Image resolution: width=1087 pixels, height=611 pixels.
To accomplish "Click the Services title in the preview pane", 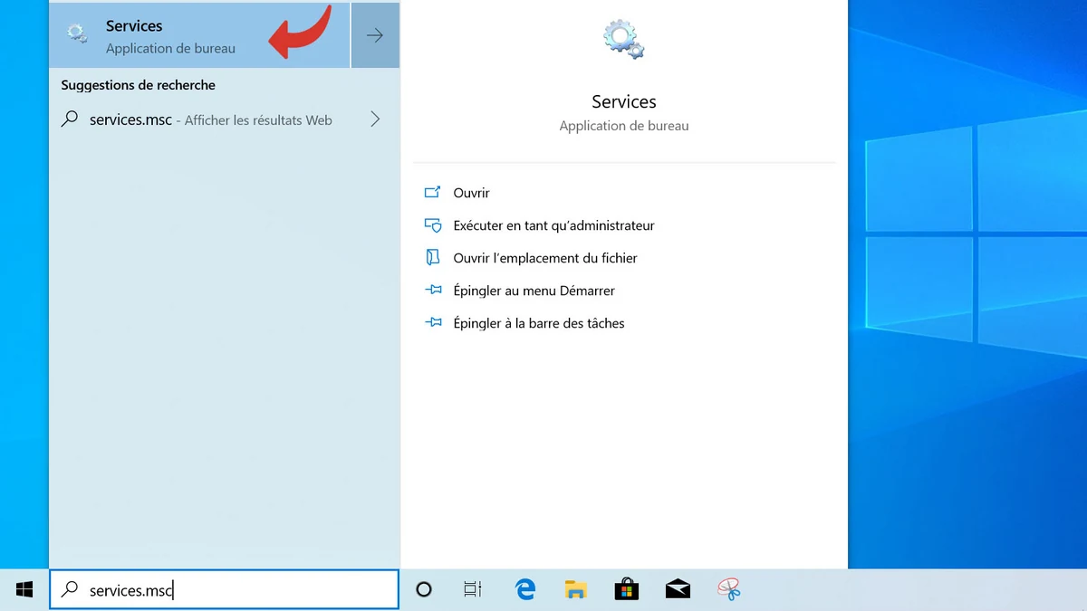I will pos(623,101).
